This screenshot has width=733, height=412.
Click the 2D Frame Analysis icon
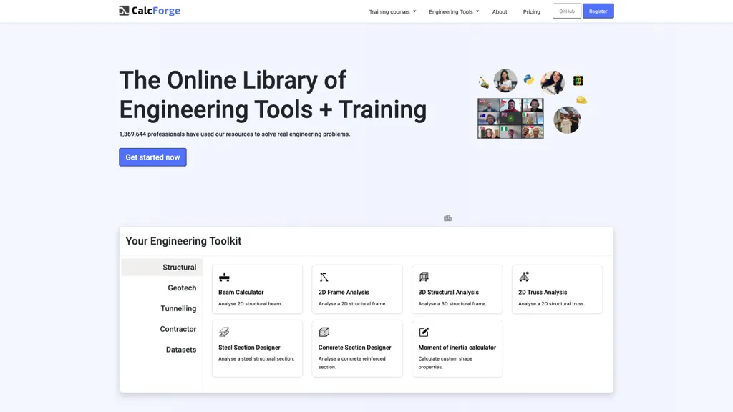pos(324,277)
